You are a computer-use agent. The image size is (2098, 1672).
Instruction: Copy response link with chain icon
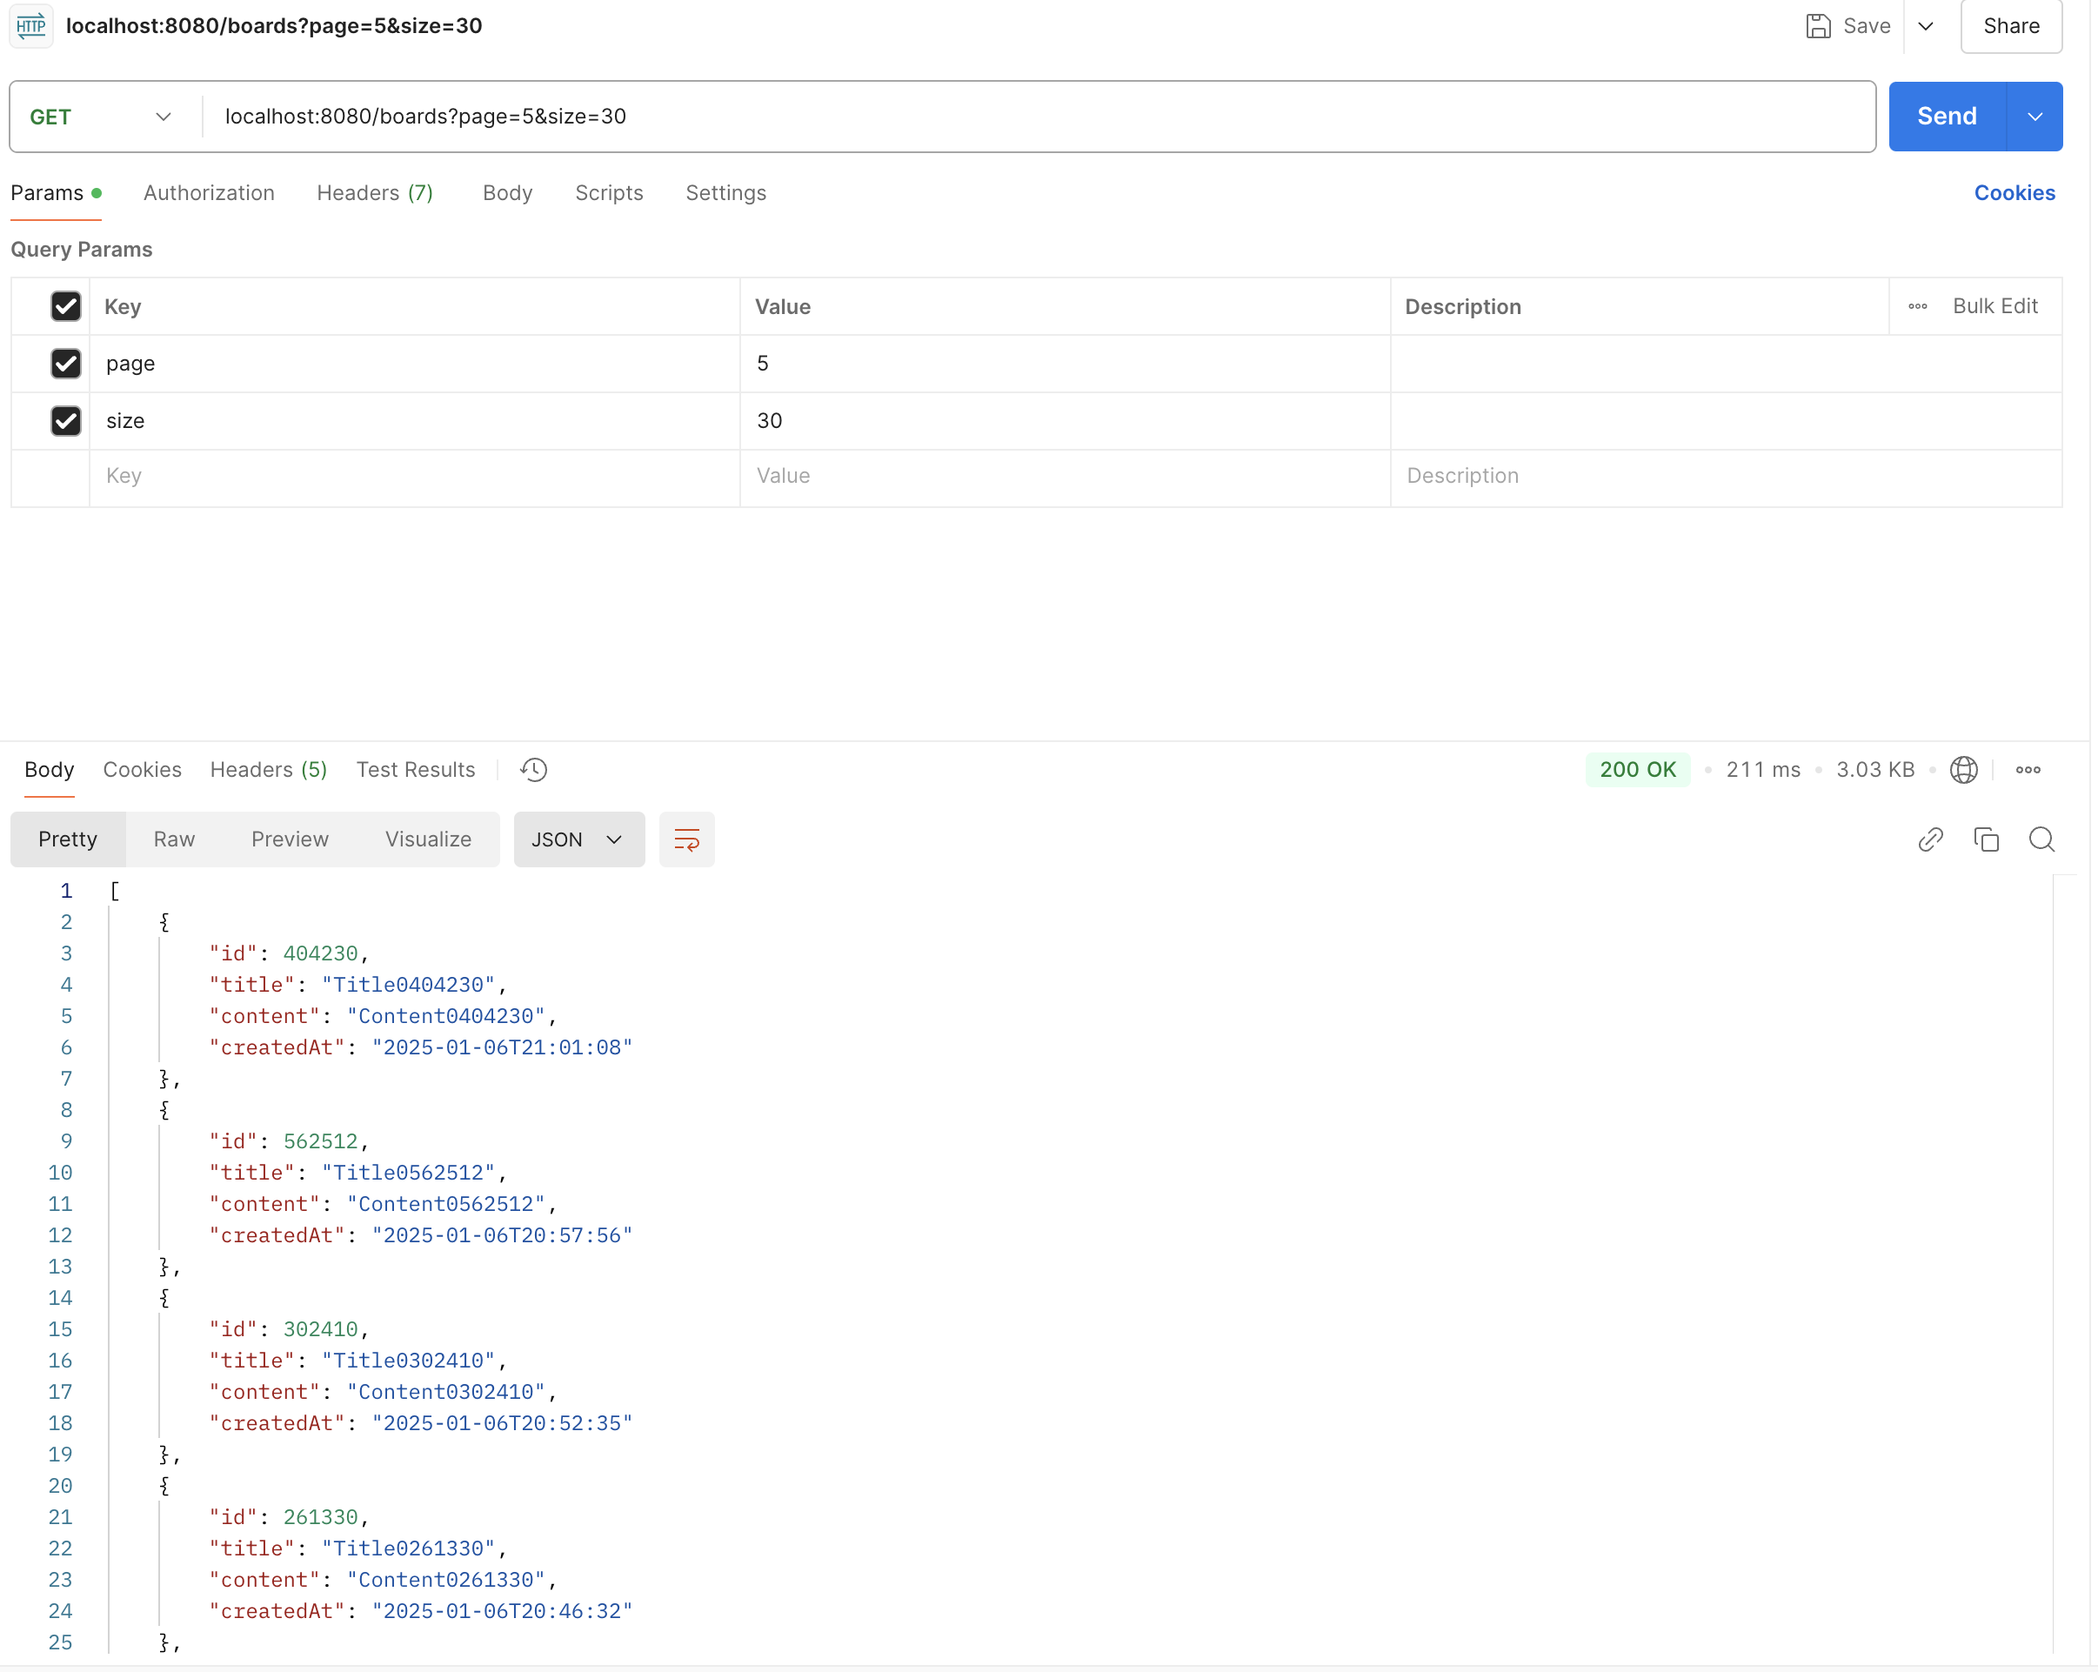point(1931,839)
